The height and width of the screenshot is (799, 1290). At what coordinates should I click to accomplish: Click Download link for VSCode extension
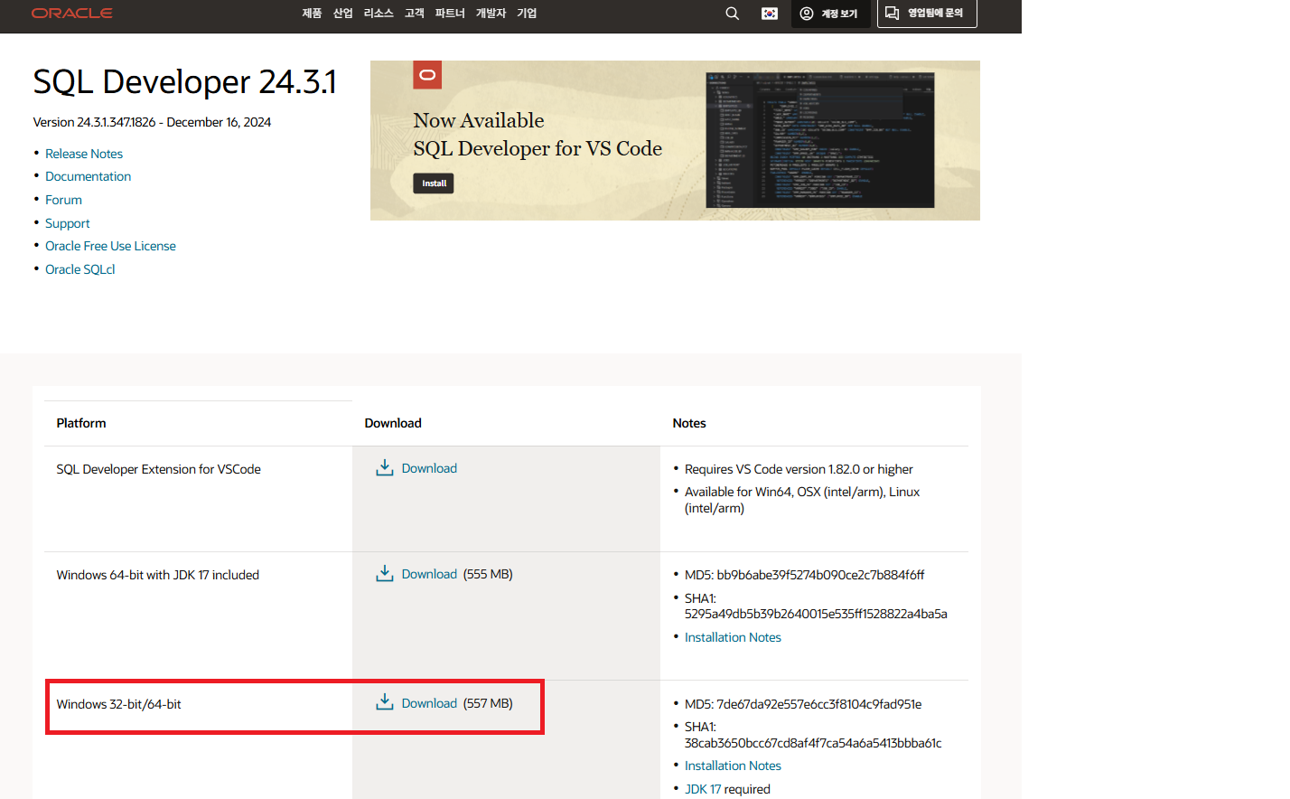(x=429, y=468)
